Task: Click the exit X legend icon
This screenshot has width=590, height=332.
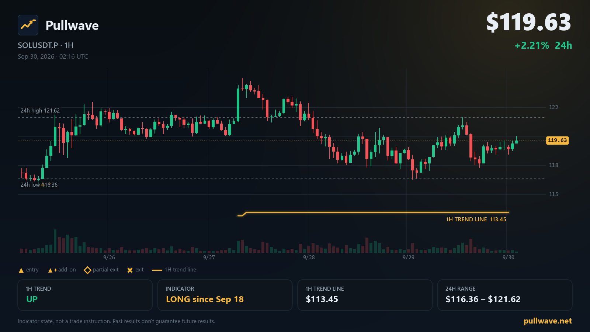Action: click(130, 270)
